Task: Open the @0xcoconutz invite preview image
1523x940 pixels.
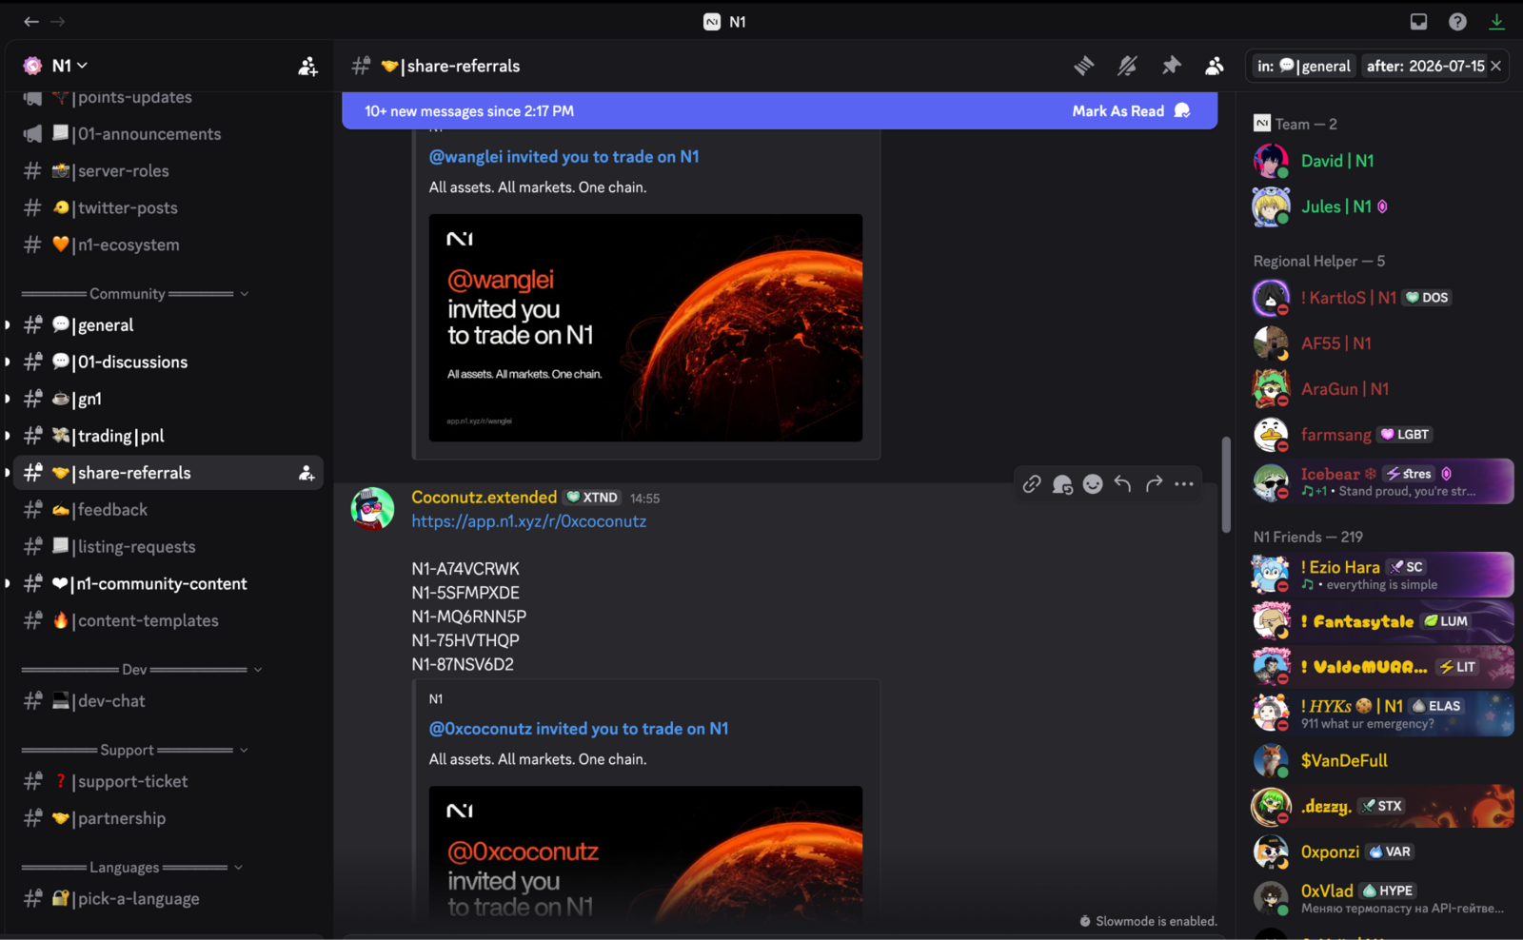Action: (x=645, y=853)
